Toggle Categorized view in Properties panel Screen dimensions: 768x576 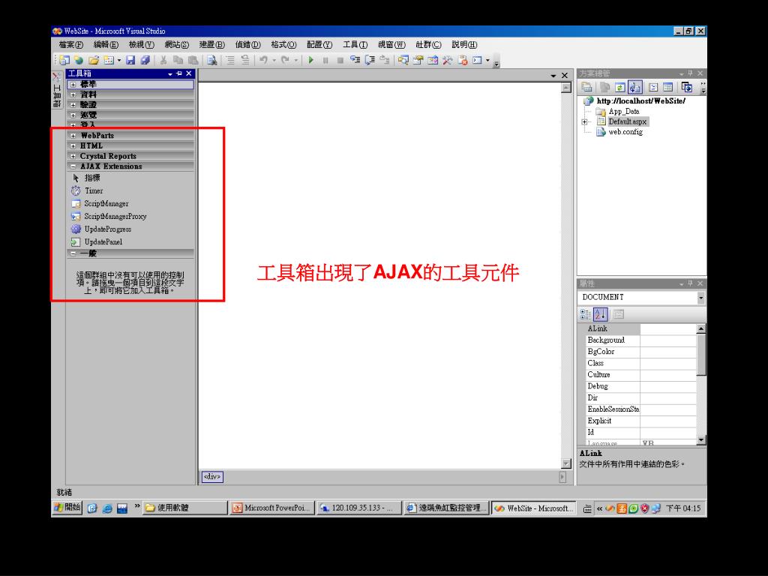pyautogui.click(x=586, y=314)
